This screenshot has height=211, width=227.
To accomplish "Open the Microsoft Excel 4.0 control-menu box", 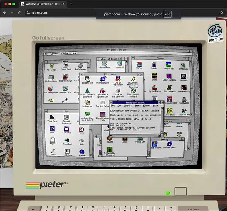I will point(98,59).
